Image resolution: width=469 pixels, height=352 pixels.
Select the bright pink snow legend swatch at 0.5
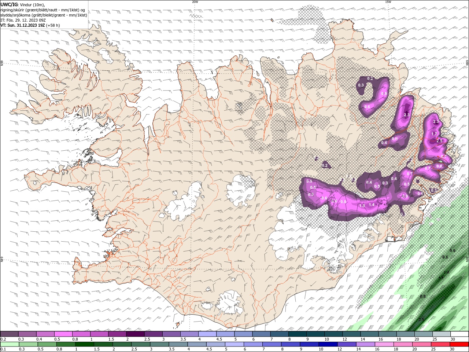(63, 334)
